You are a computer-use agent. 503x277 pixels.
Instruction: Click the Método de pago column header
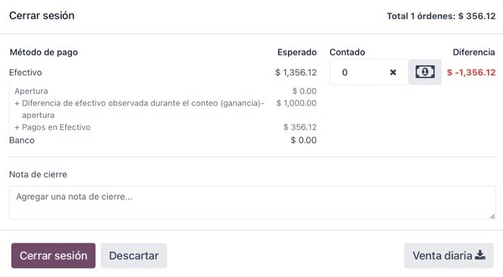pos(43,52)
